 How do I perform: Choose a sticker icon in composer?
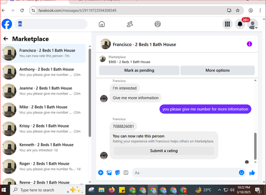118,173
